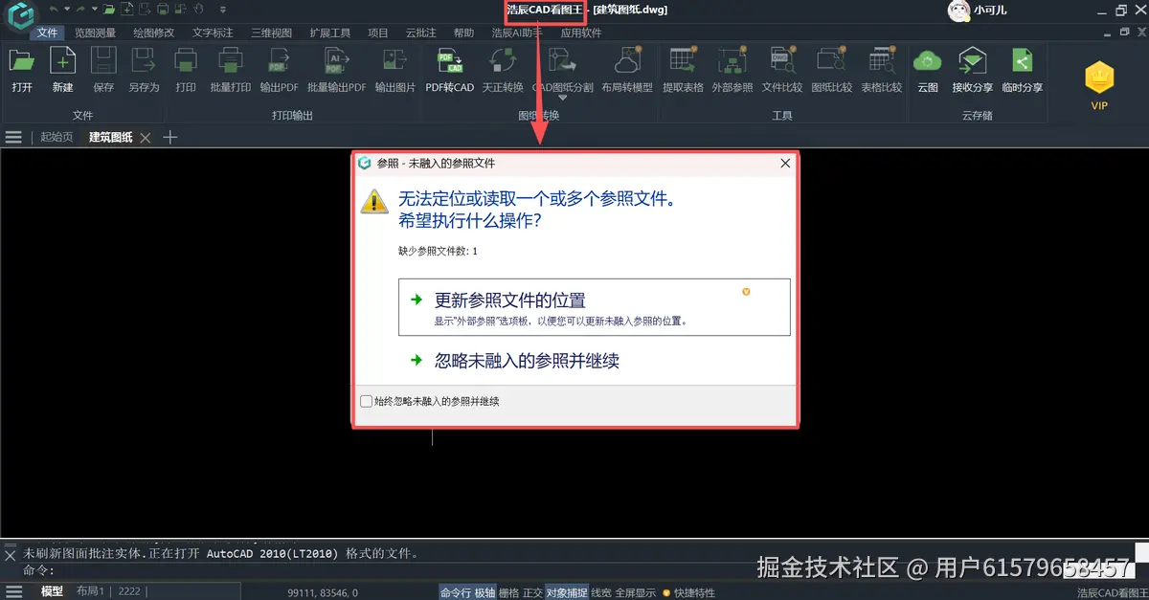
Task: Open the customize quick access toolbar dropdown
Action: 223,10
